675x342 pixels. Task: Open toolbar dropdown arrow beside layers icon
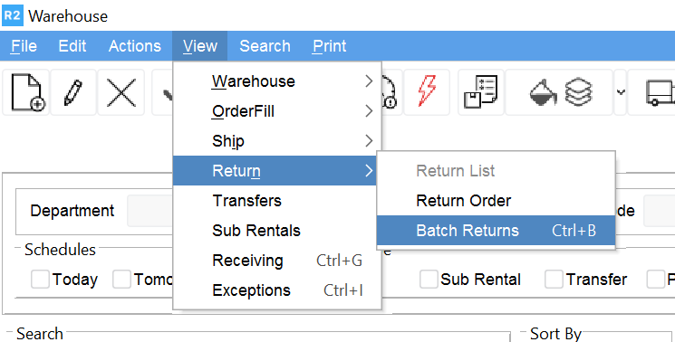pyautogui.click(x=621, y=92)
